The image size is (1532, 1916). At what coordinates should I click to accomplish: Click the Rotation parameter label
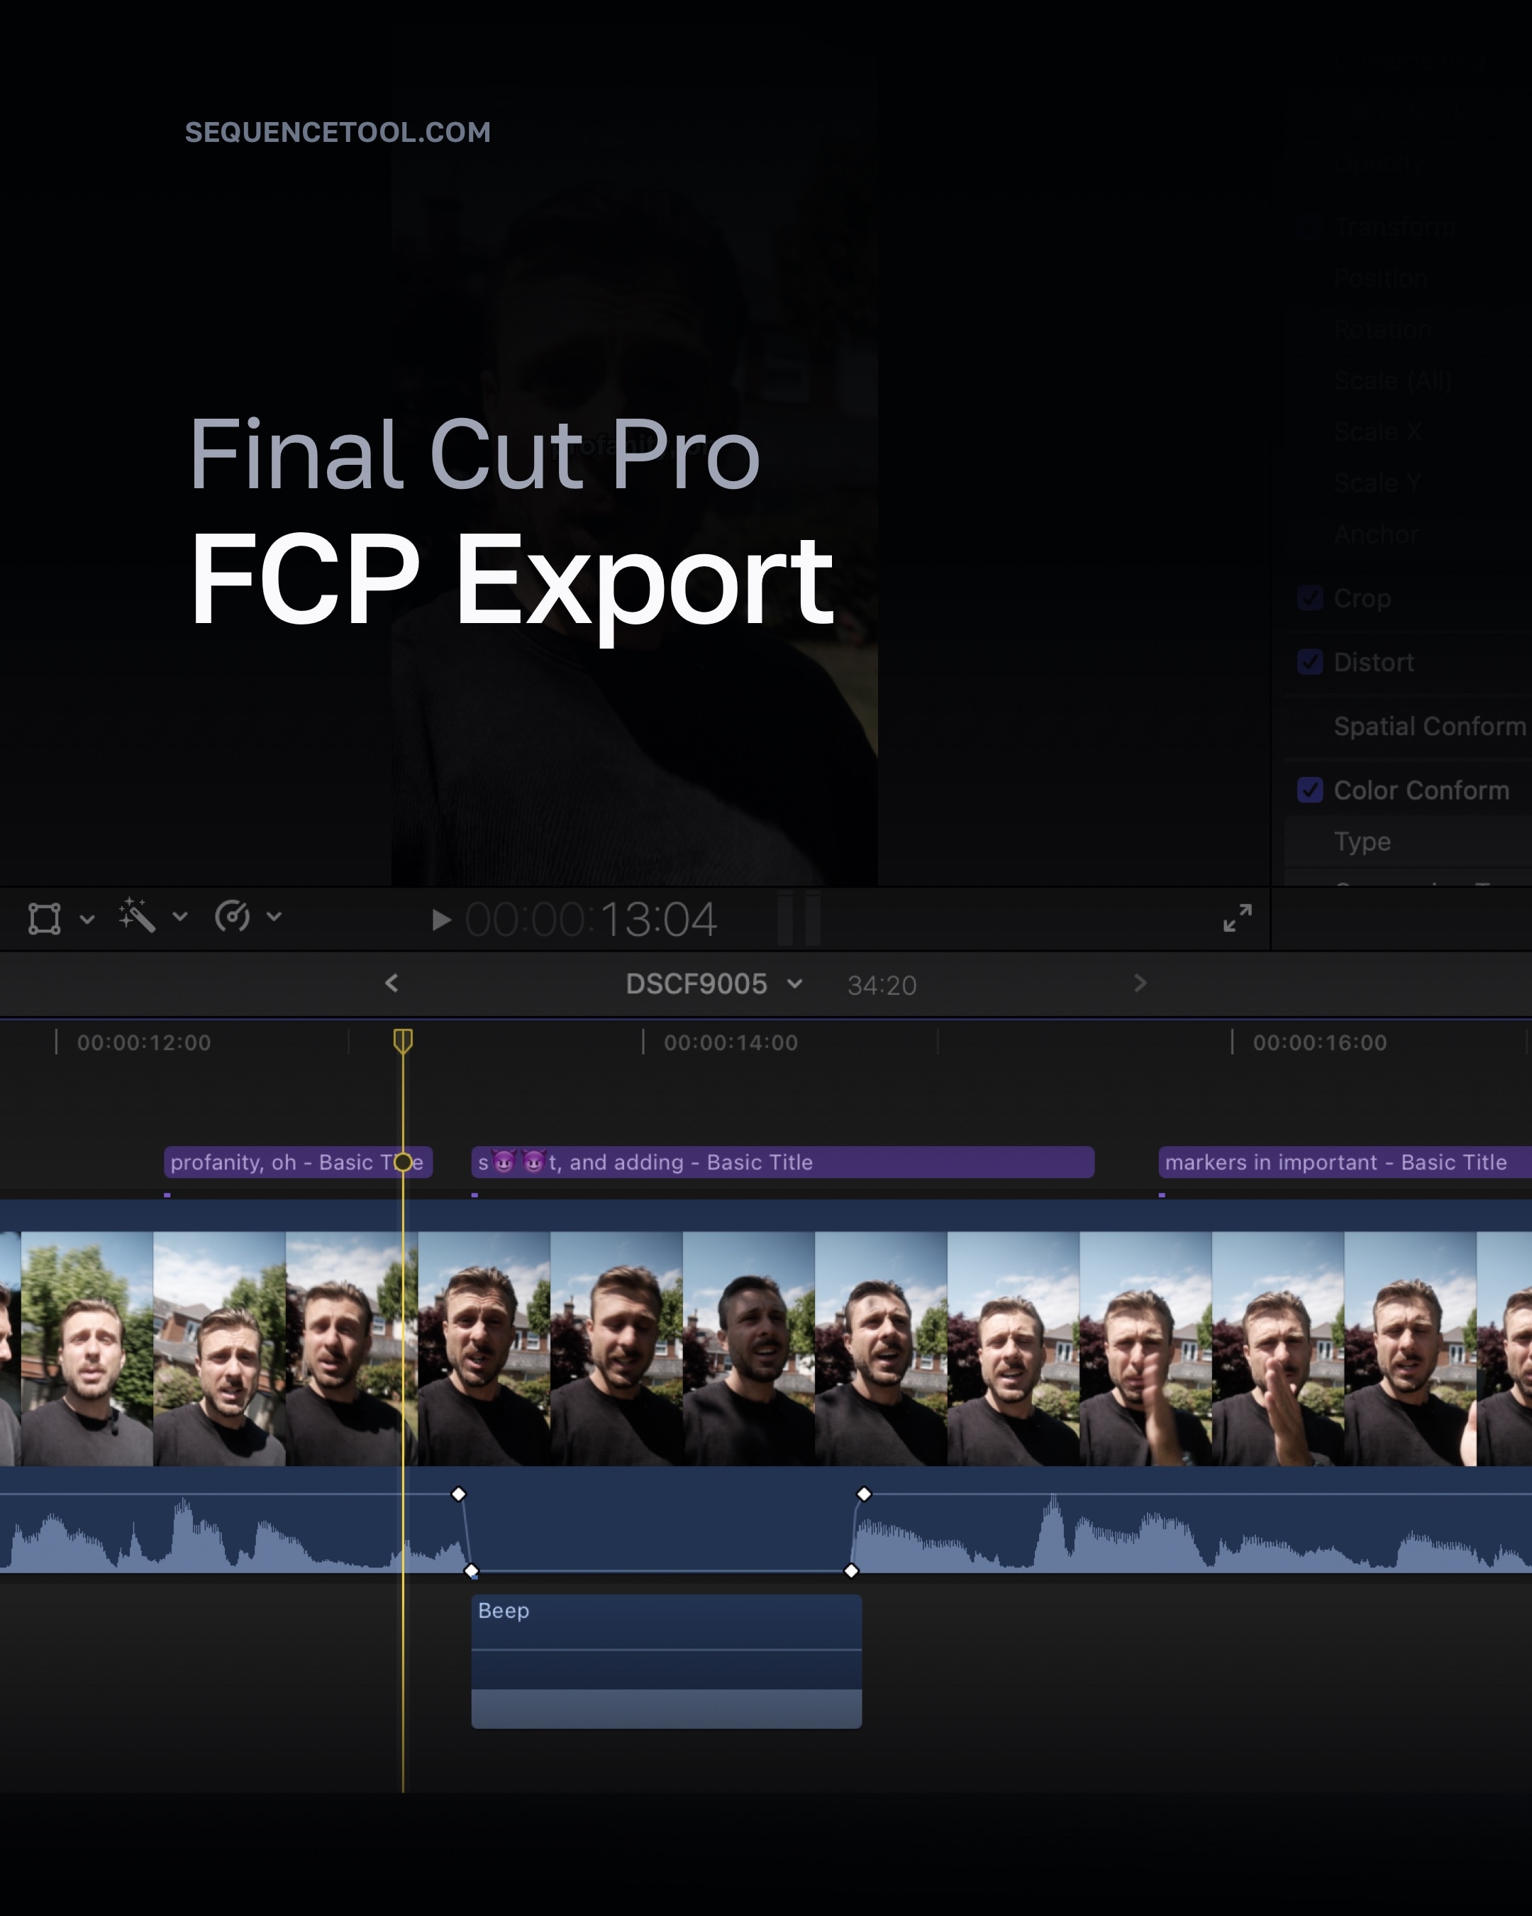1383,330
